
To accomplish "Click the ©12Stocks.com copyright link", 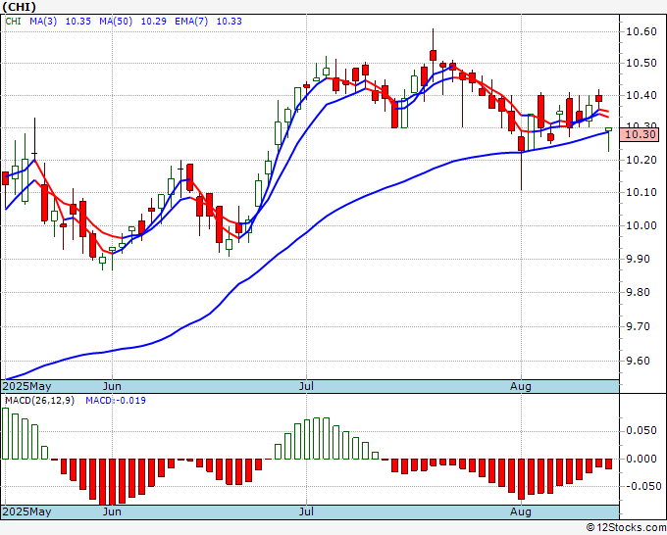I will coord(626,528).
